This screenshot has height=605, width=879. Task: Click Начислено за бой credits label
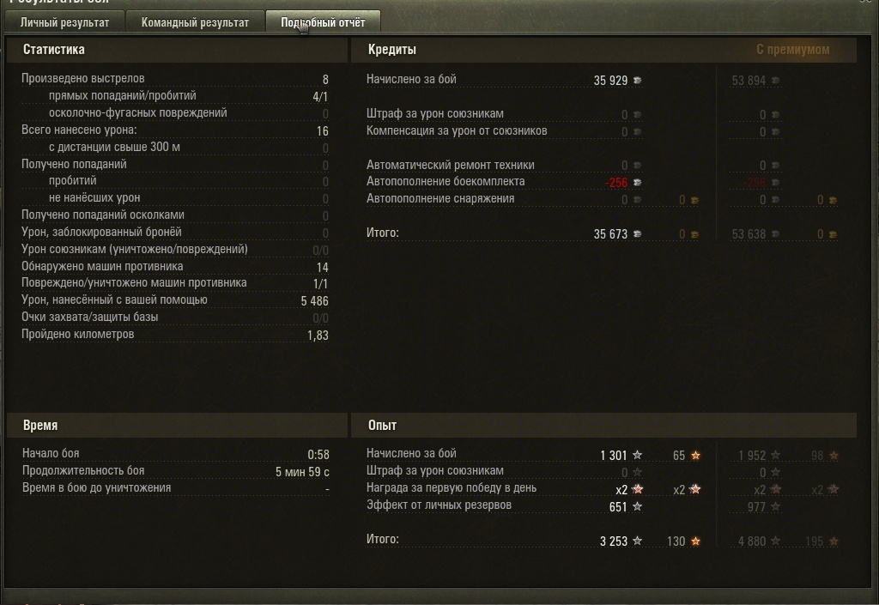pos(411,80)
